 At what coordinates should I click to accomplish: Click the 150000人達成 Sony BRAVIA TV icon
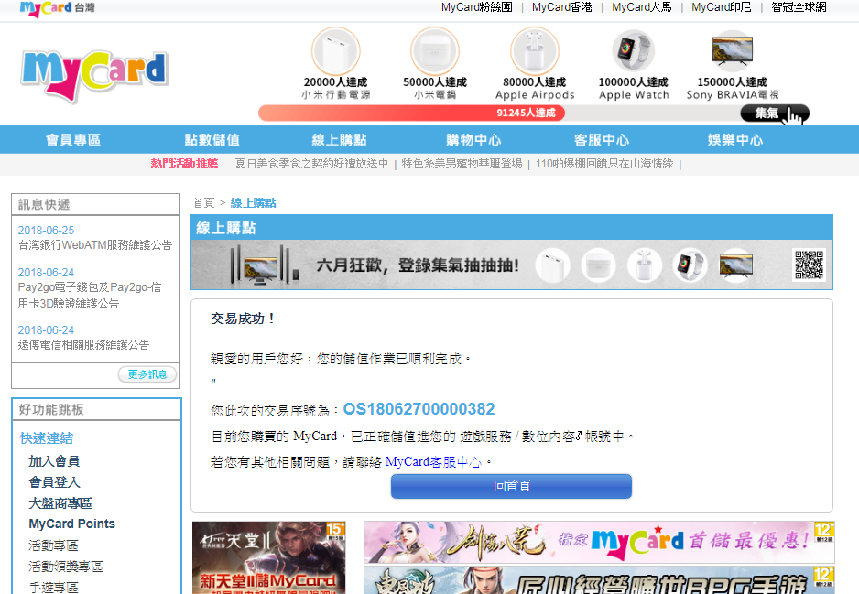(x=733, y=50)
